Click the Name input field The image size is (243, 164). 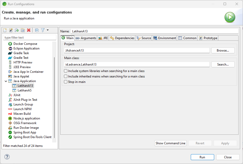coord(155,31)
